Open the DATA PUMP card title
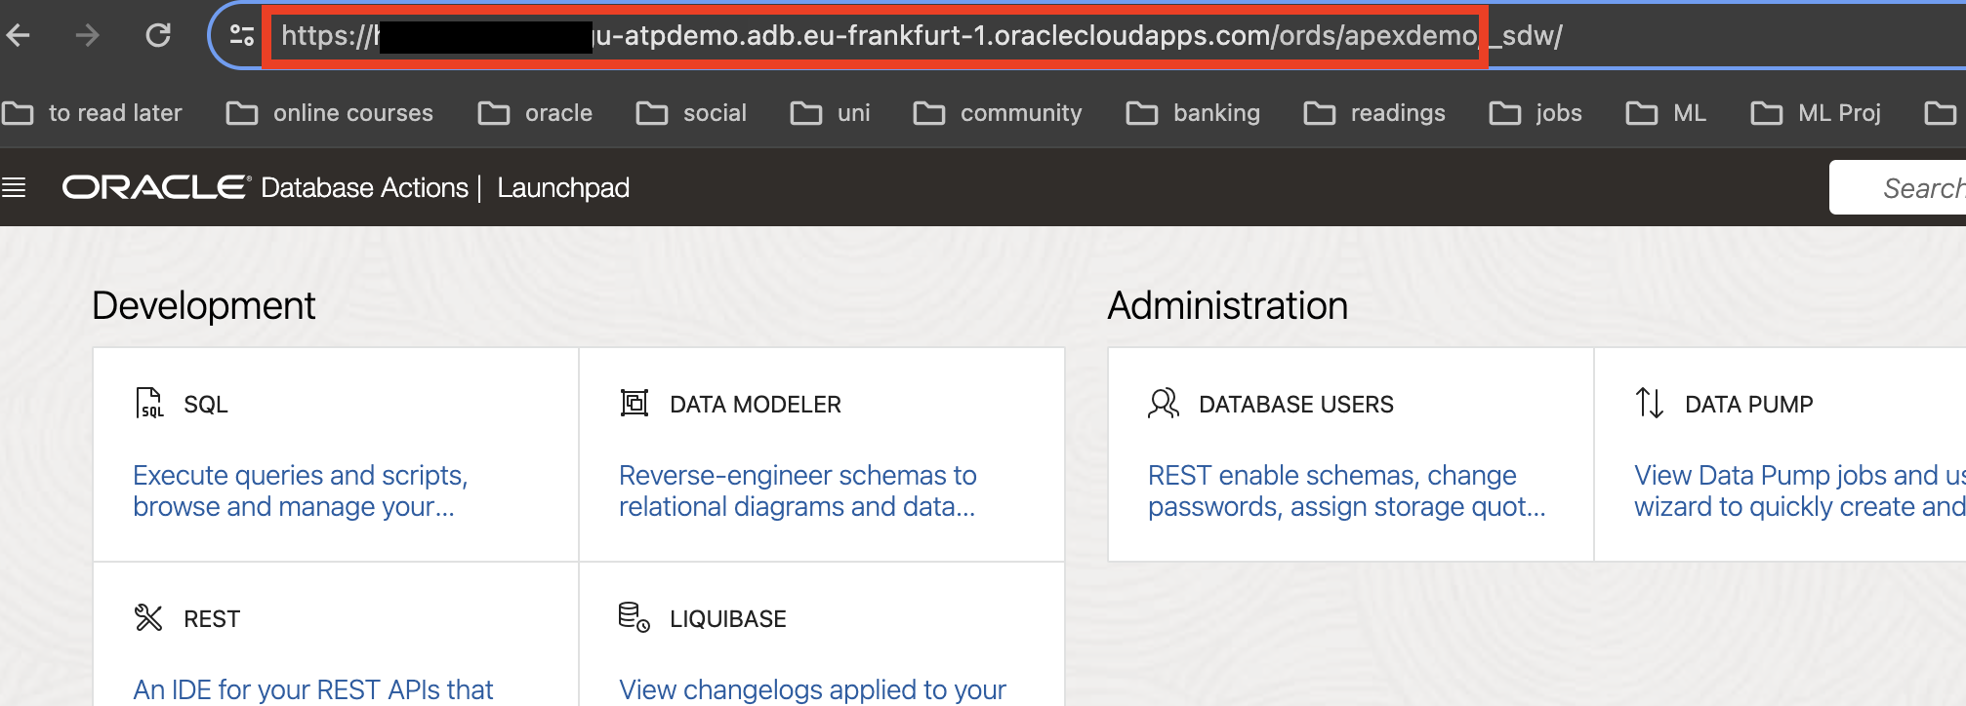This screenshot has width=1966, height=706. click(x=1749, y=405)
